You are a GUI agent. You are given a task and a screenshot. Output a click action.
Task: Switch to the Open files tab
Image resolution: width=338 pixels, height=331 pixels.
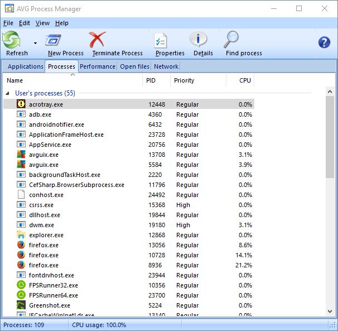point(134,66)
